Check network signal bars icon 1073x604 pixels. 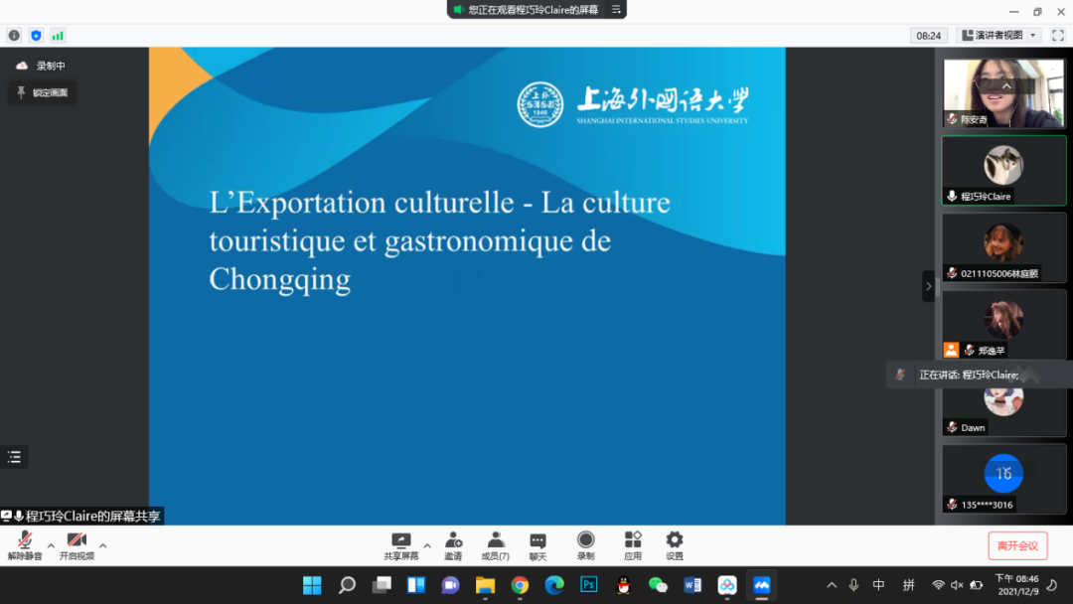(x=58, y=36)
